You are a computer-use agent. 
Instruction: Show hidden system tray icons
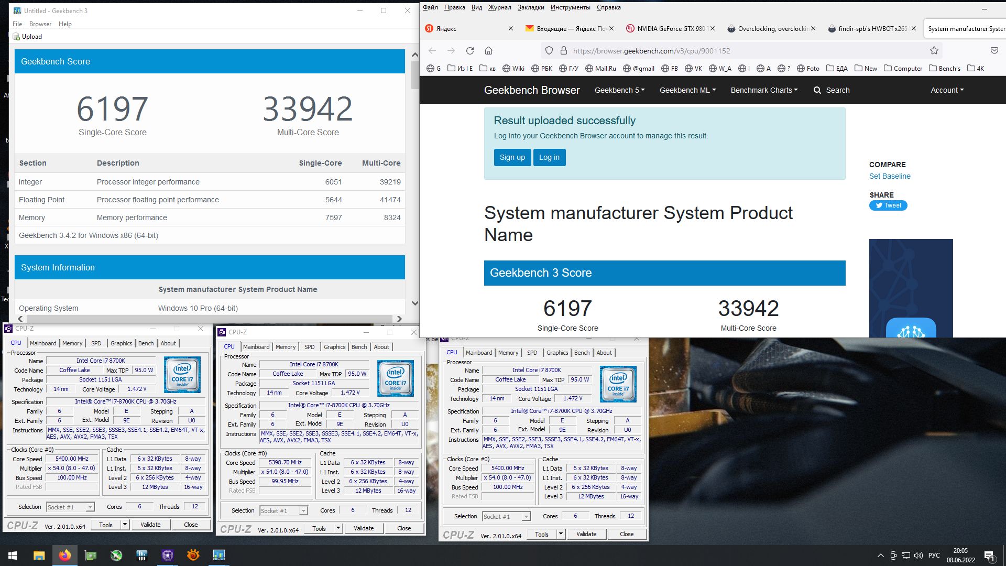(880, 556)
